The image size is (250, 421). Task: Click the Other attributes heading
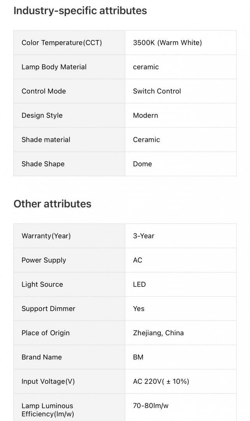[53, 204]
